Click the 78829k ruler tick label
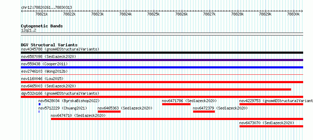The image size is (313, 140). [x=266, y=14]
